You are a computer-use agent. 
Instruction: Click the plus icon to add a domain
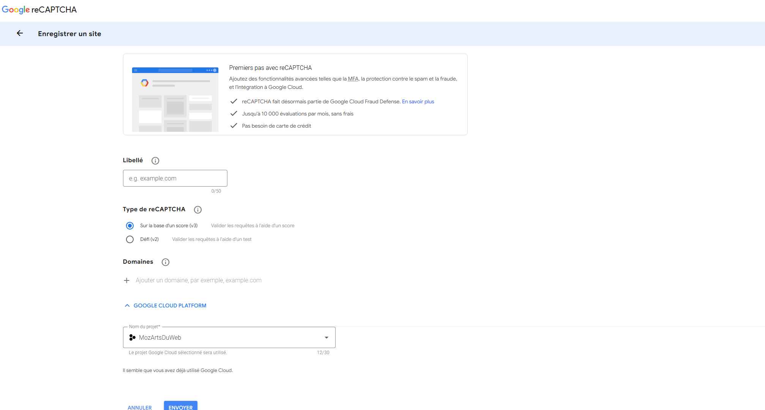pyautogui.click(x=127, y=280)
